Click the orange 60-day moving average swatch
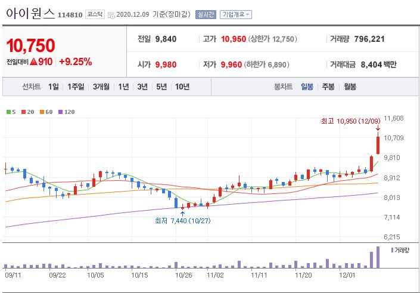This screenshot has width=420, height=293. click(42, 112)
